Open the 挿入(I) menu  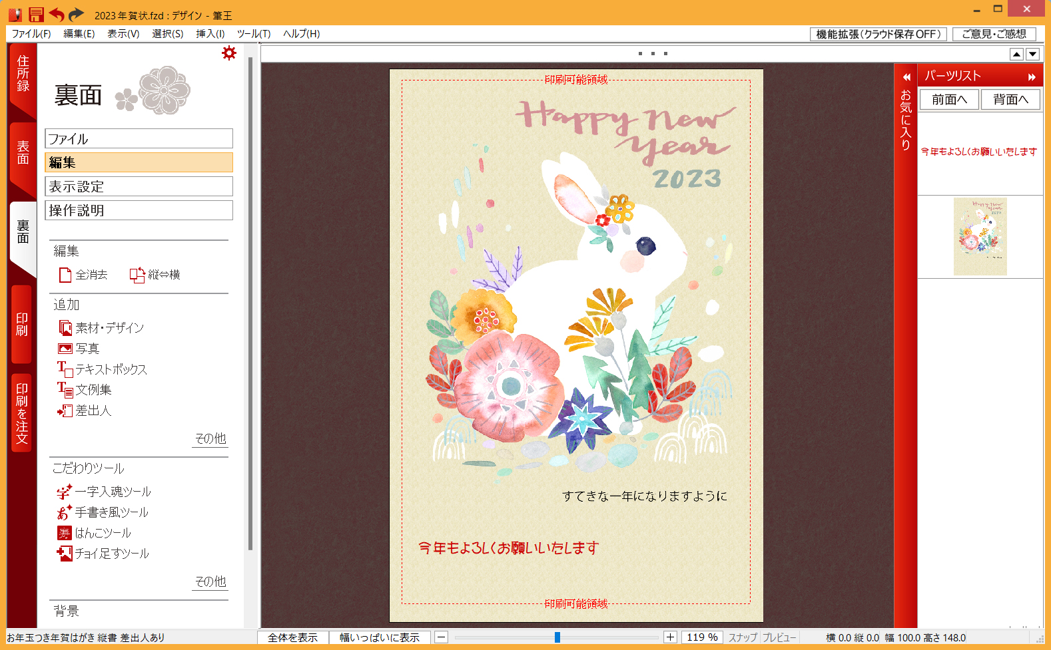click(x=210, y=34)
